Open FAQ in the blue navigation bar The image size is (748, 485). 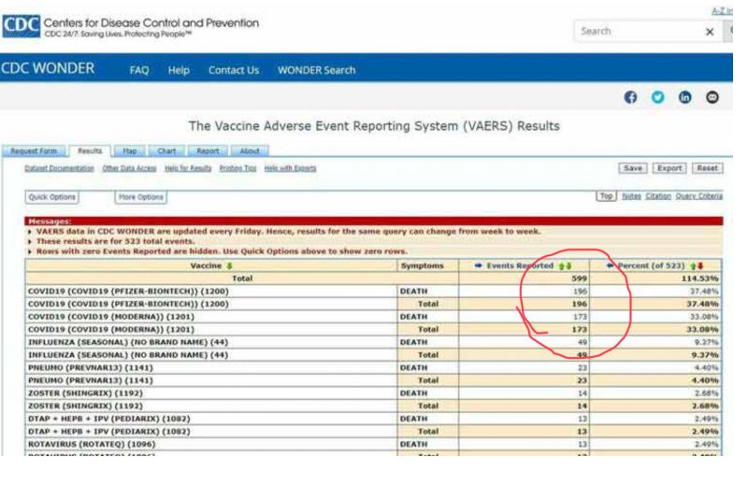pos(139,70)
